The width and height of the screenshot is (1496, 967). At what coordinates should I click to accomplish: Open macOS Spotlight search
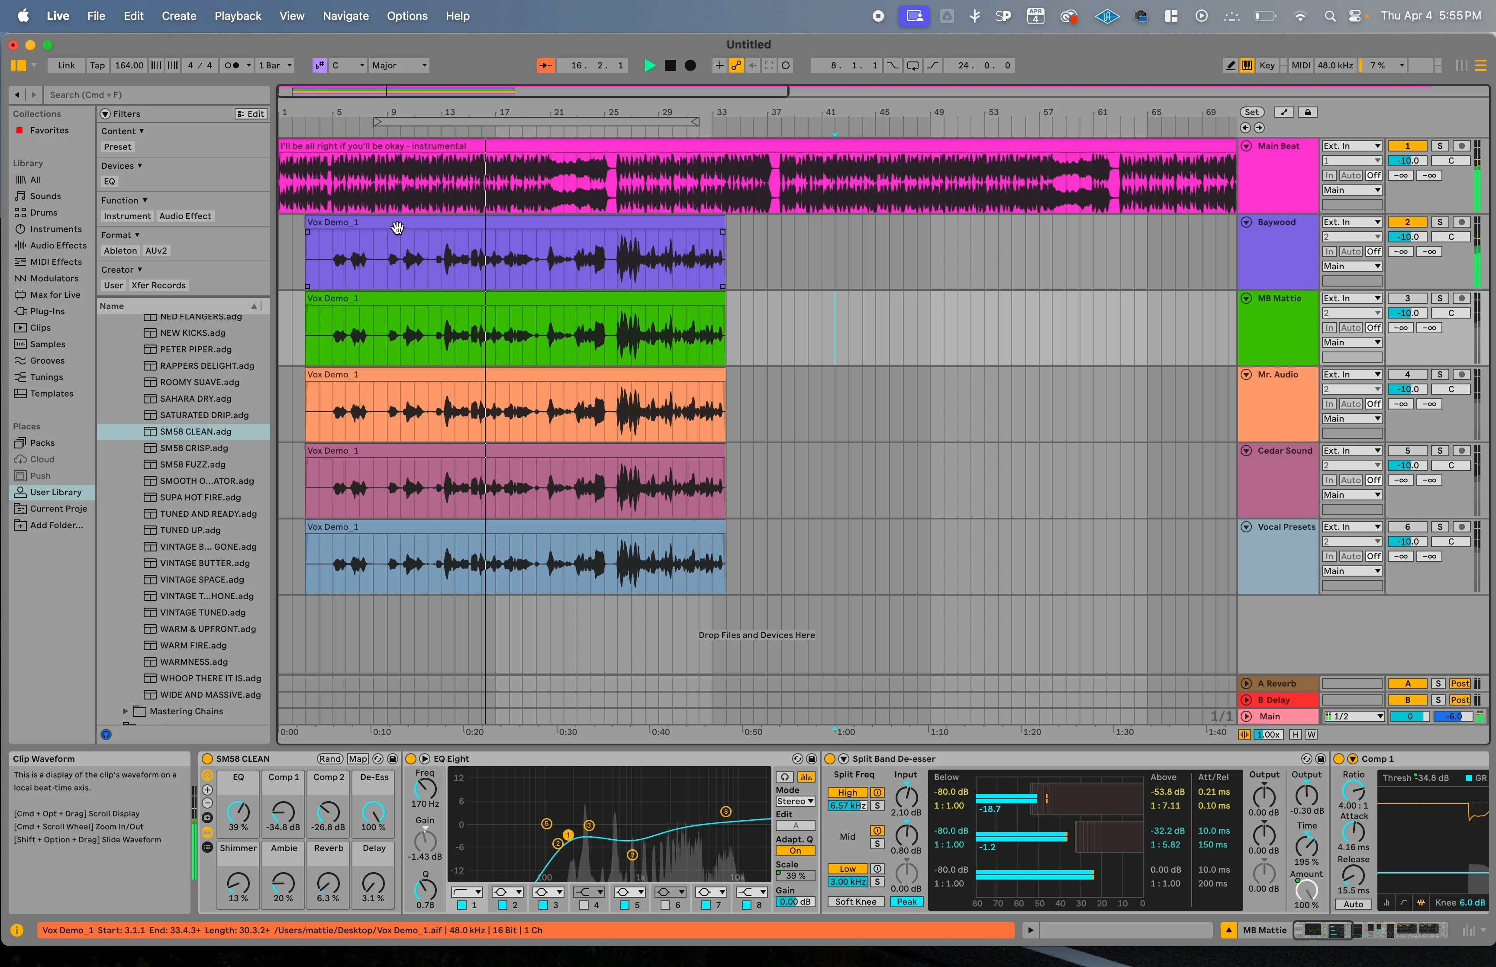coord(1330,16)
